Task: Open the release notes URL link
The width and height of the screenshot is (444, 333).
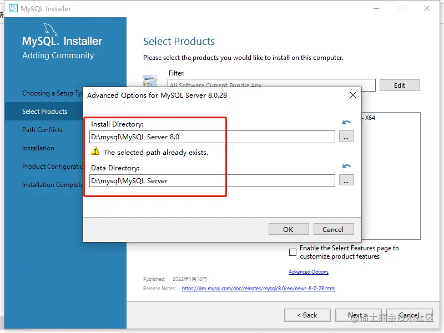Action: [x=259, y=289]
